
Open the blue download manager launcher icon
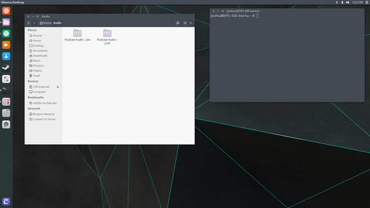(6, 56)
